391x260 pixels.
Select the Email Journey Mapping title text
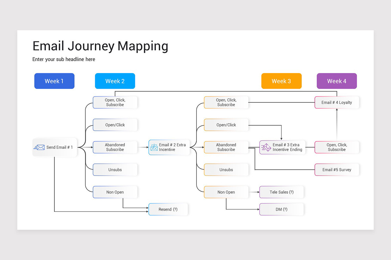pos(100,46)
